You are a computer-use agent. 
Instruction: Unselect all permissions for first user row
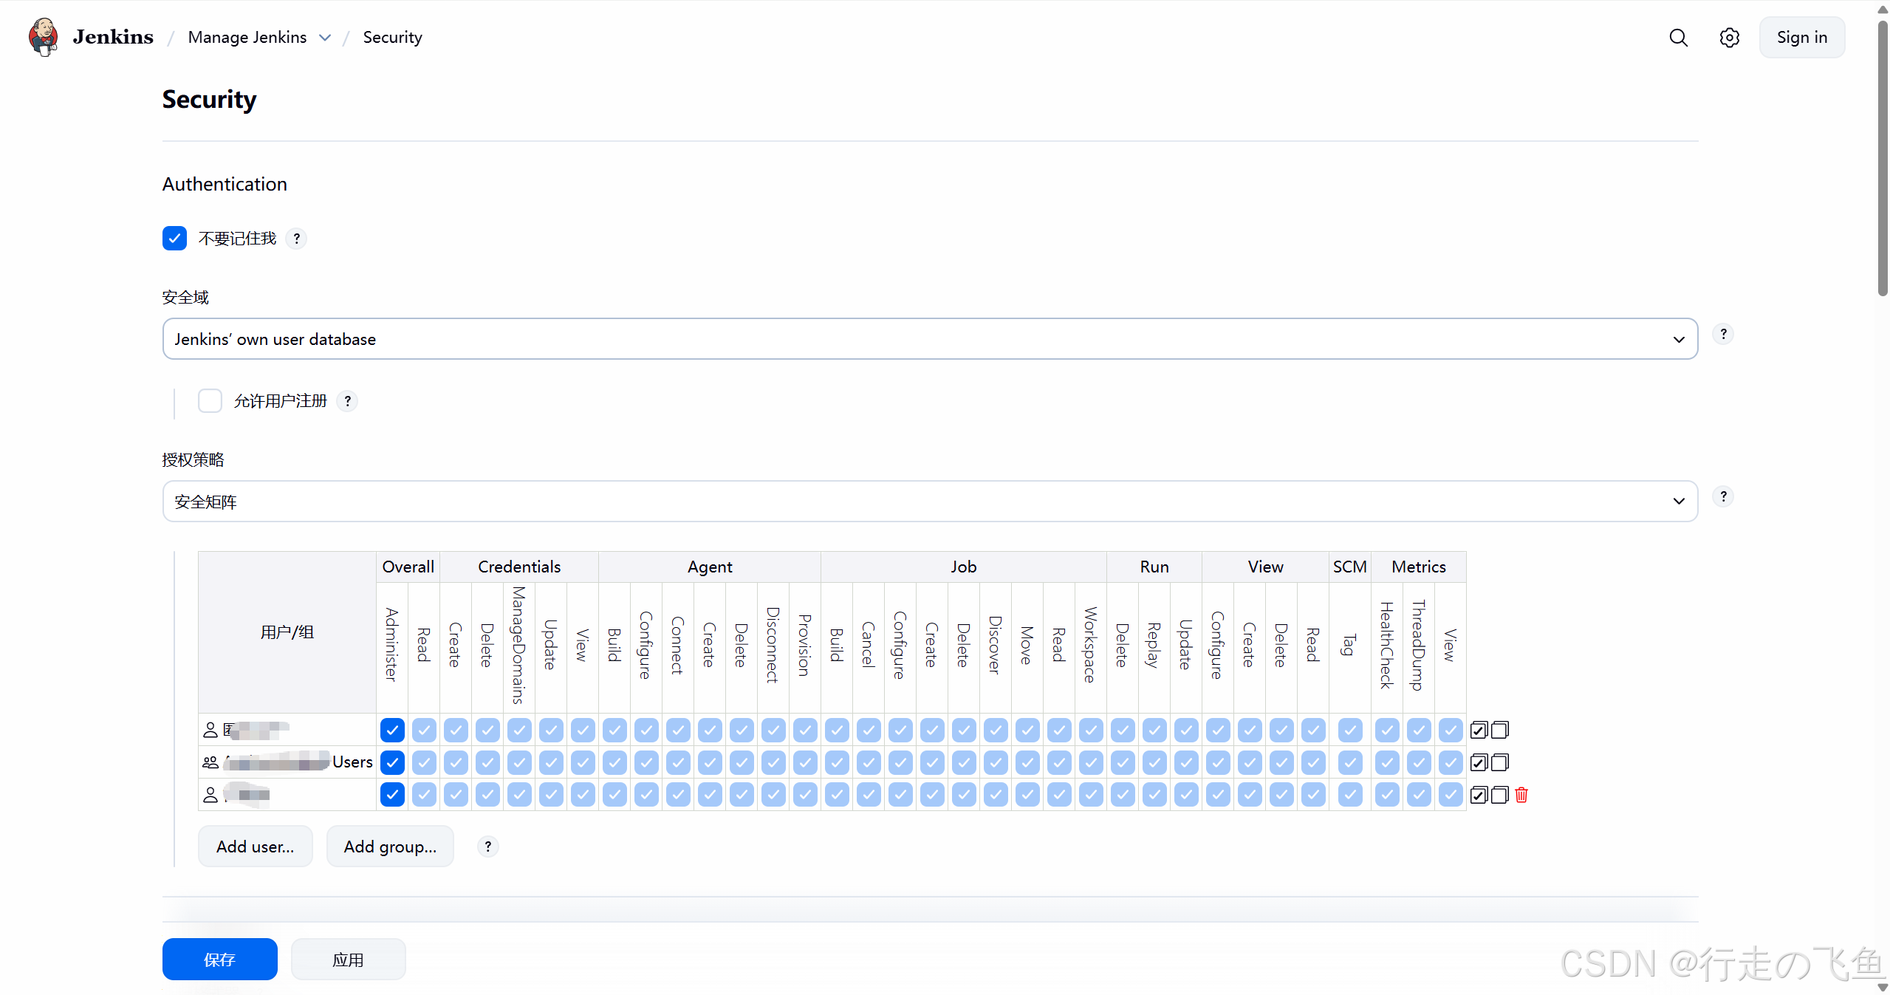1499,730
